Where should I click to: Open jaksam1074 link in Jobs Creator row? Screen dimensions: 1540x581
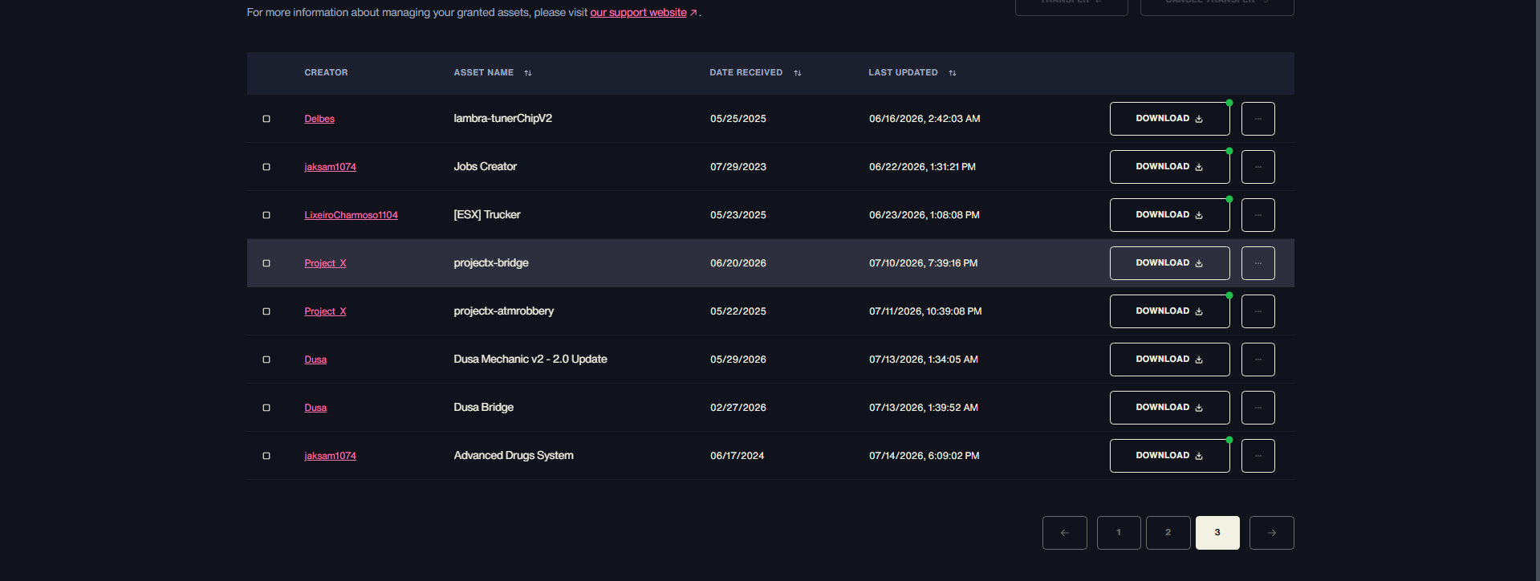[330, 167]
